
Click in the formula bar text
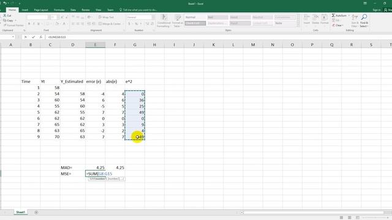point(57,37)
